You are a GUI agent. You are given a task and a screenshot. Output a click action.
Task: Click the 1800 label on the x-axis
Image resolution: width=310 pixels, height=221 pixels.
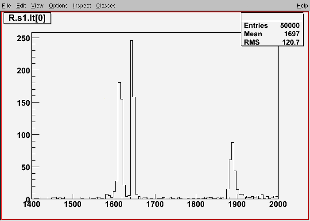pyautogui.click(x=196, y=204)
